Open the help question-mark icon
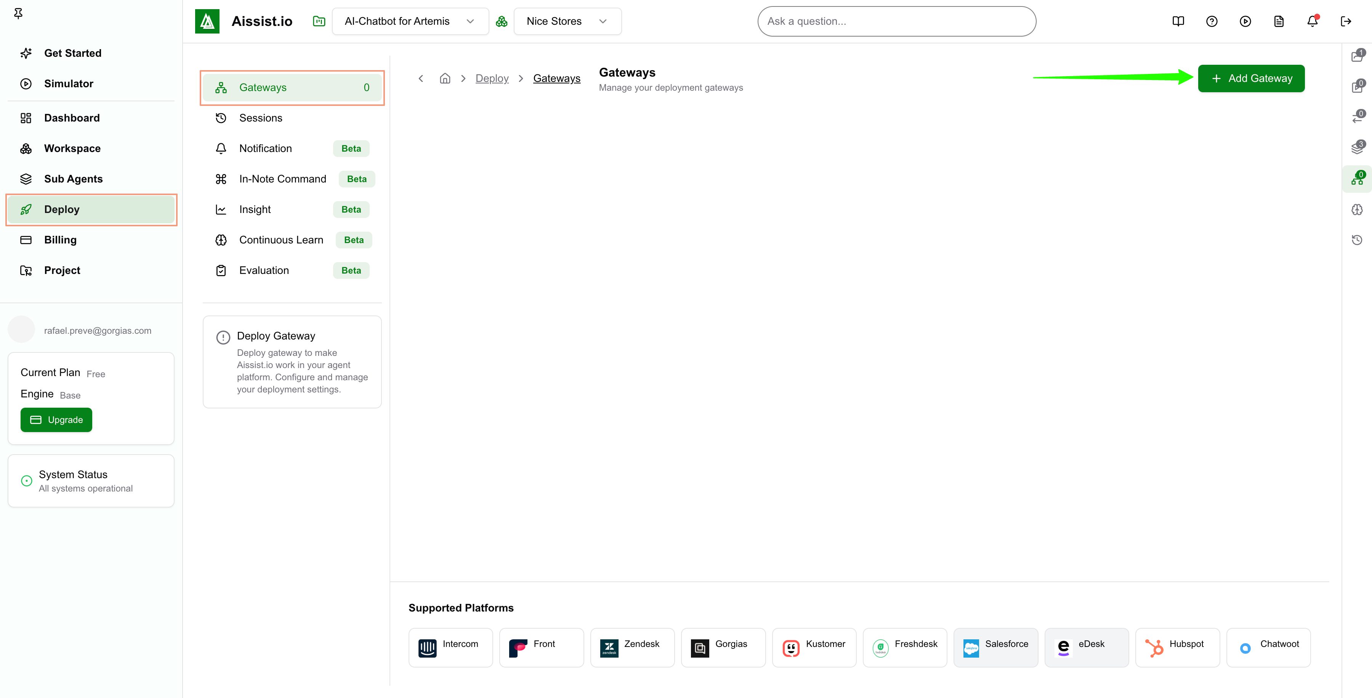 1212,21
